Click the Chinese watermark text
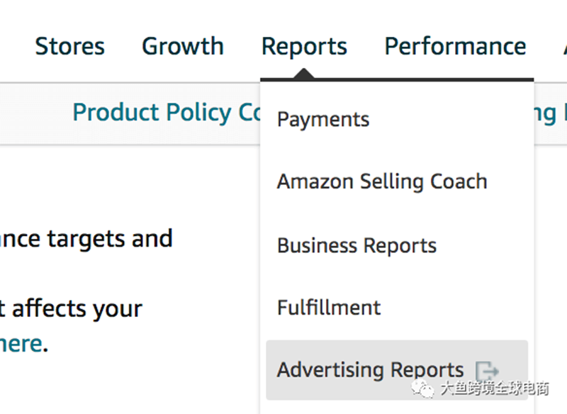This screenshot has width=567, height=414. [x=495, y=388]
